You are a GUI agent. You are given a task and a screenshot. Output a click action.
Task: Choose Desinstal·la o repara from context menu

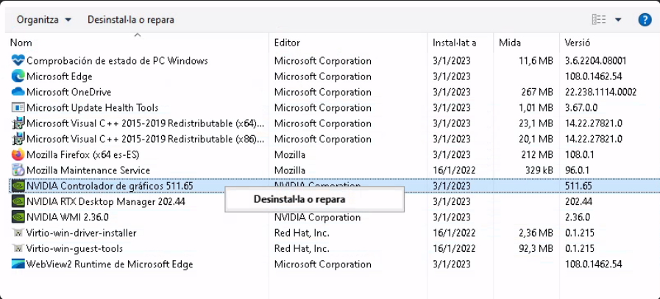point(299,199)
